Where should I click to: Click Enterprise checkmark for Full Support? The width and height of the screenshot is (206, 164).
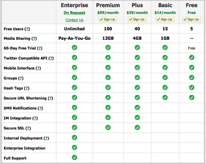click(74, 157)
